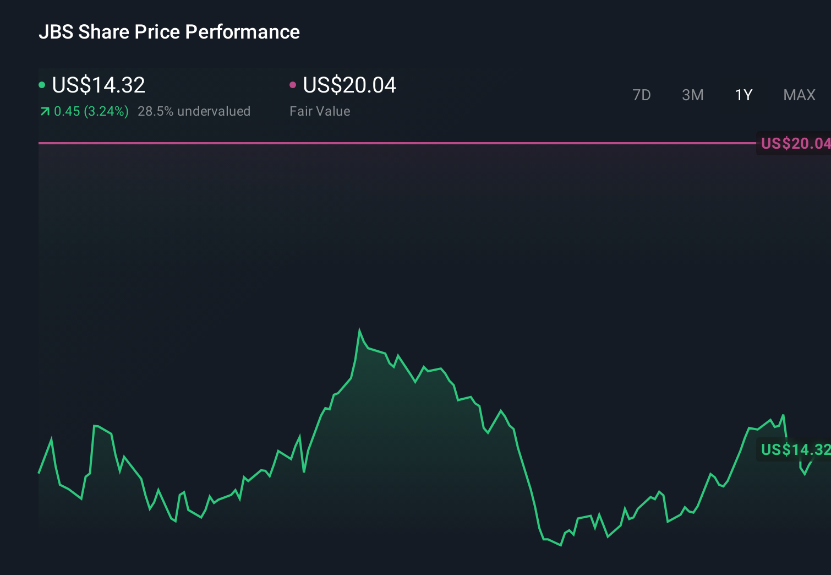Toggle the Fair Value series visibility
Viewport: 831px width, 575px height.
(349, 85)
